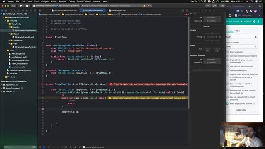Screen dimensions: 265x149
Task: Toggle URLSession task extensions switch
Action: point(227,67)
